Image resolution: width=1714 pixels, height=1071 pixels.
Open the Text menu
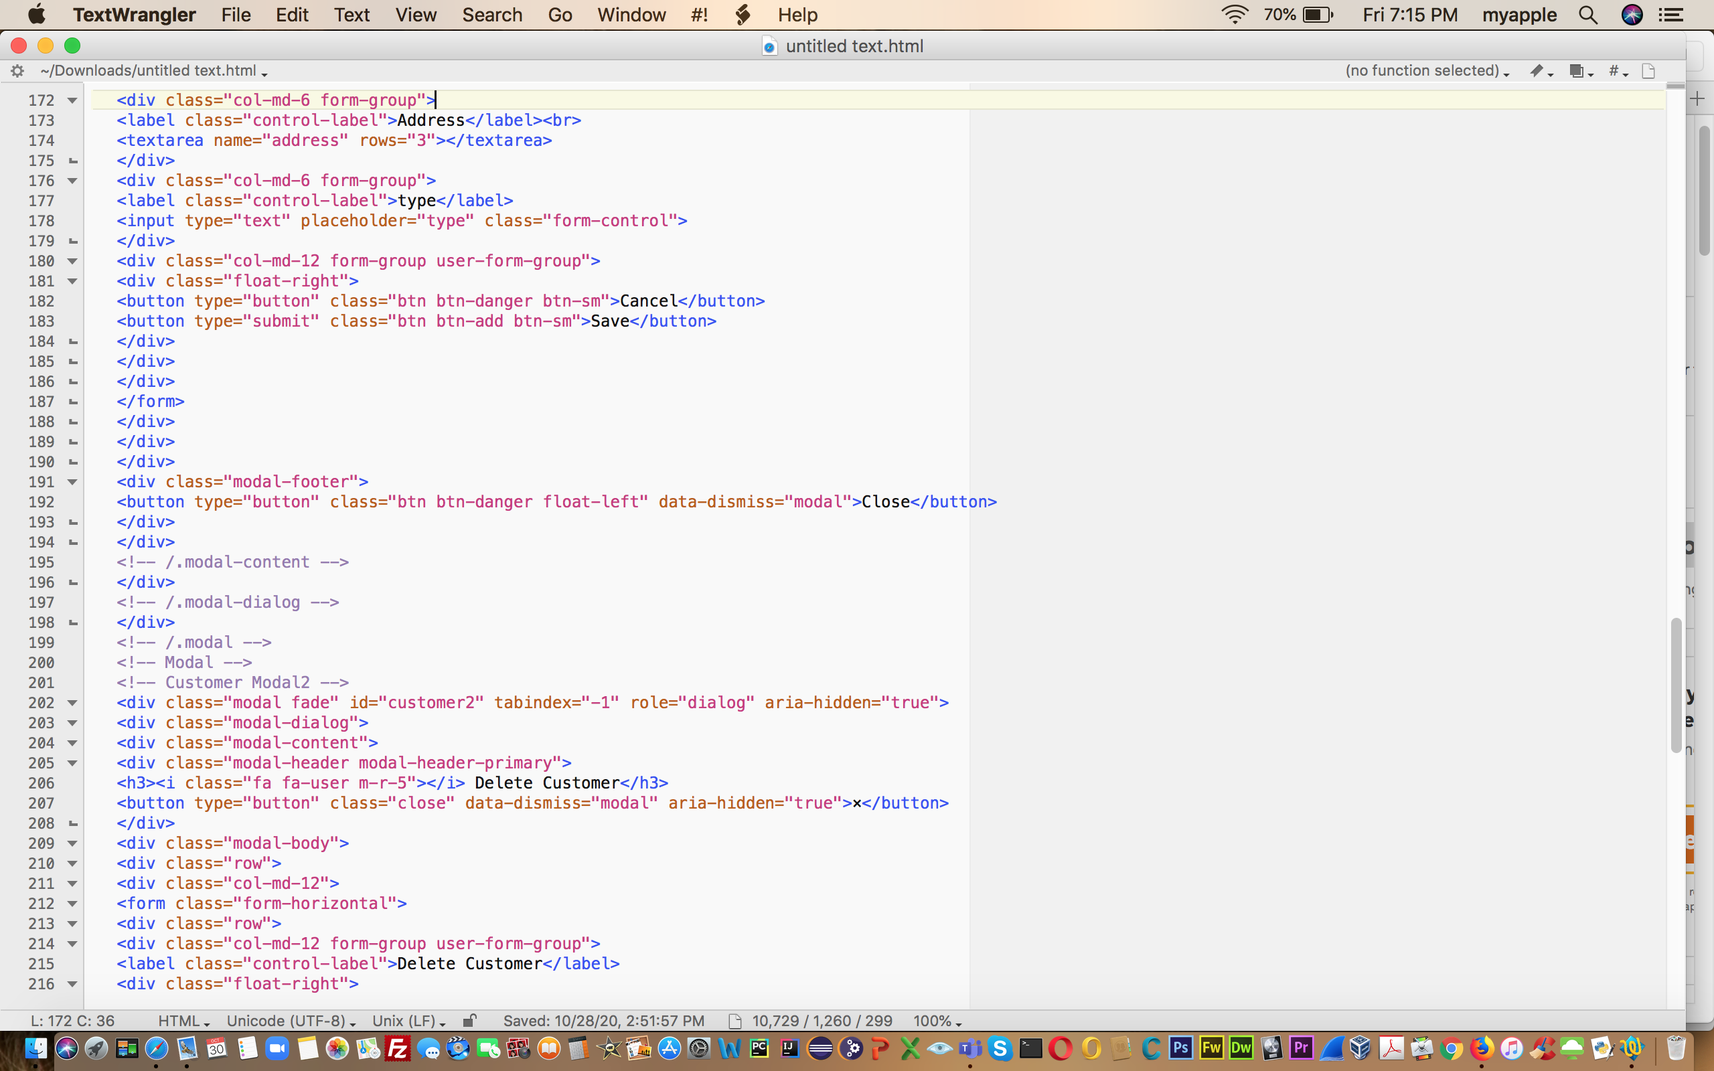coord(352,15)
